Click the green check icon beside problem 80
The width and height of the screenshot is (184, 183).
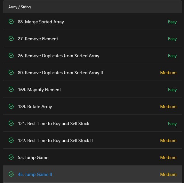coord(11,72)
